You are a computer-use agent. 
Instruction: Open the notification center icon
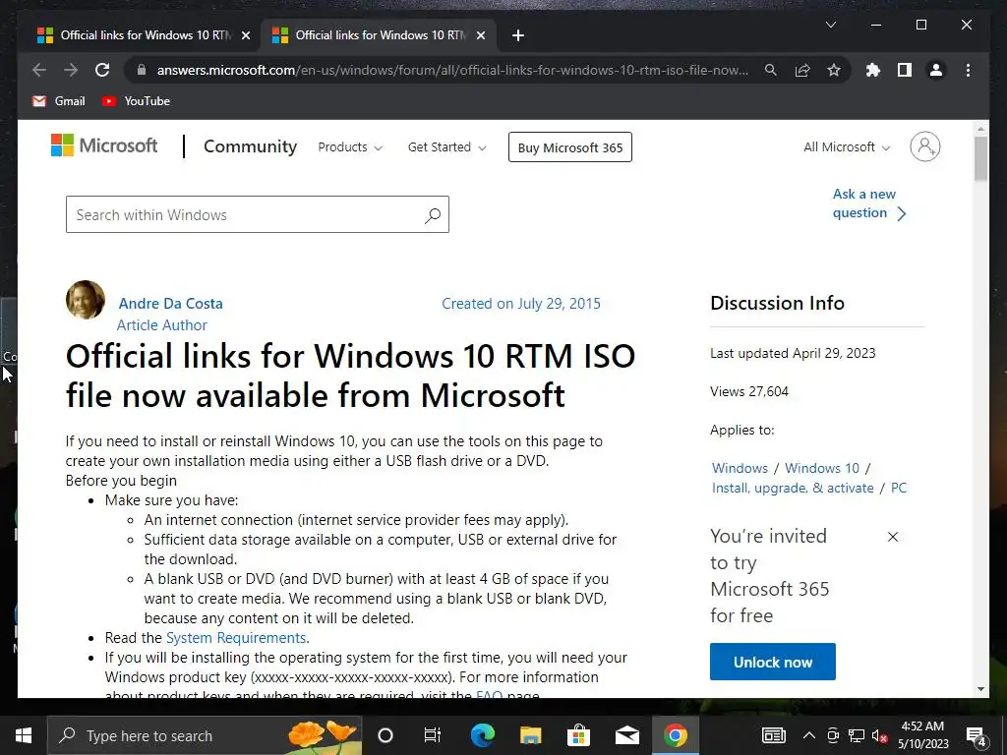click(x=977, y=736)
